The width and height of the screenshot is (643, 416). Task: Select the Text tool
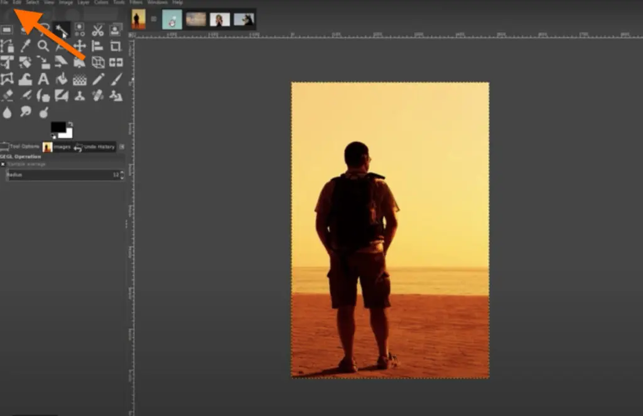click(43, 79)
